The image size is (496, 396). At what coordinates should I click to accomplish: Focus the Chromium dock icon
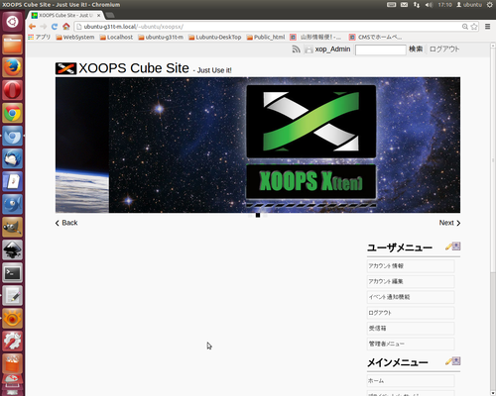click(x=13, y=136)
